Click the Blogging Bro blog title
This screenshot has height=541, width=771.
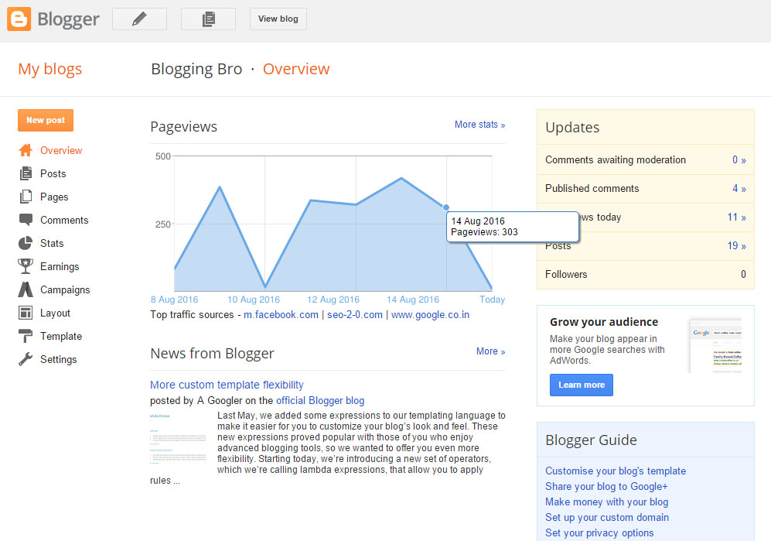click(196, 69)
